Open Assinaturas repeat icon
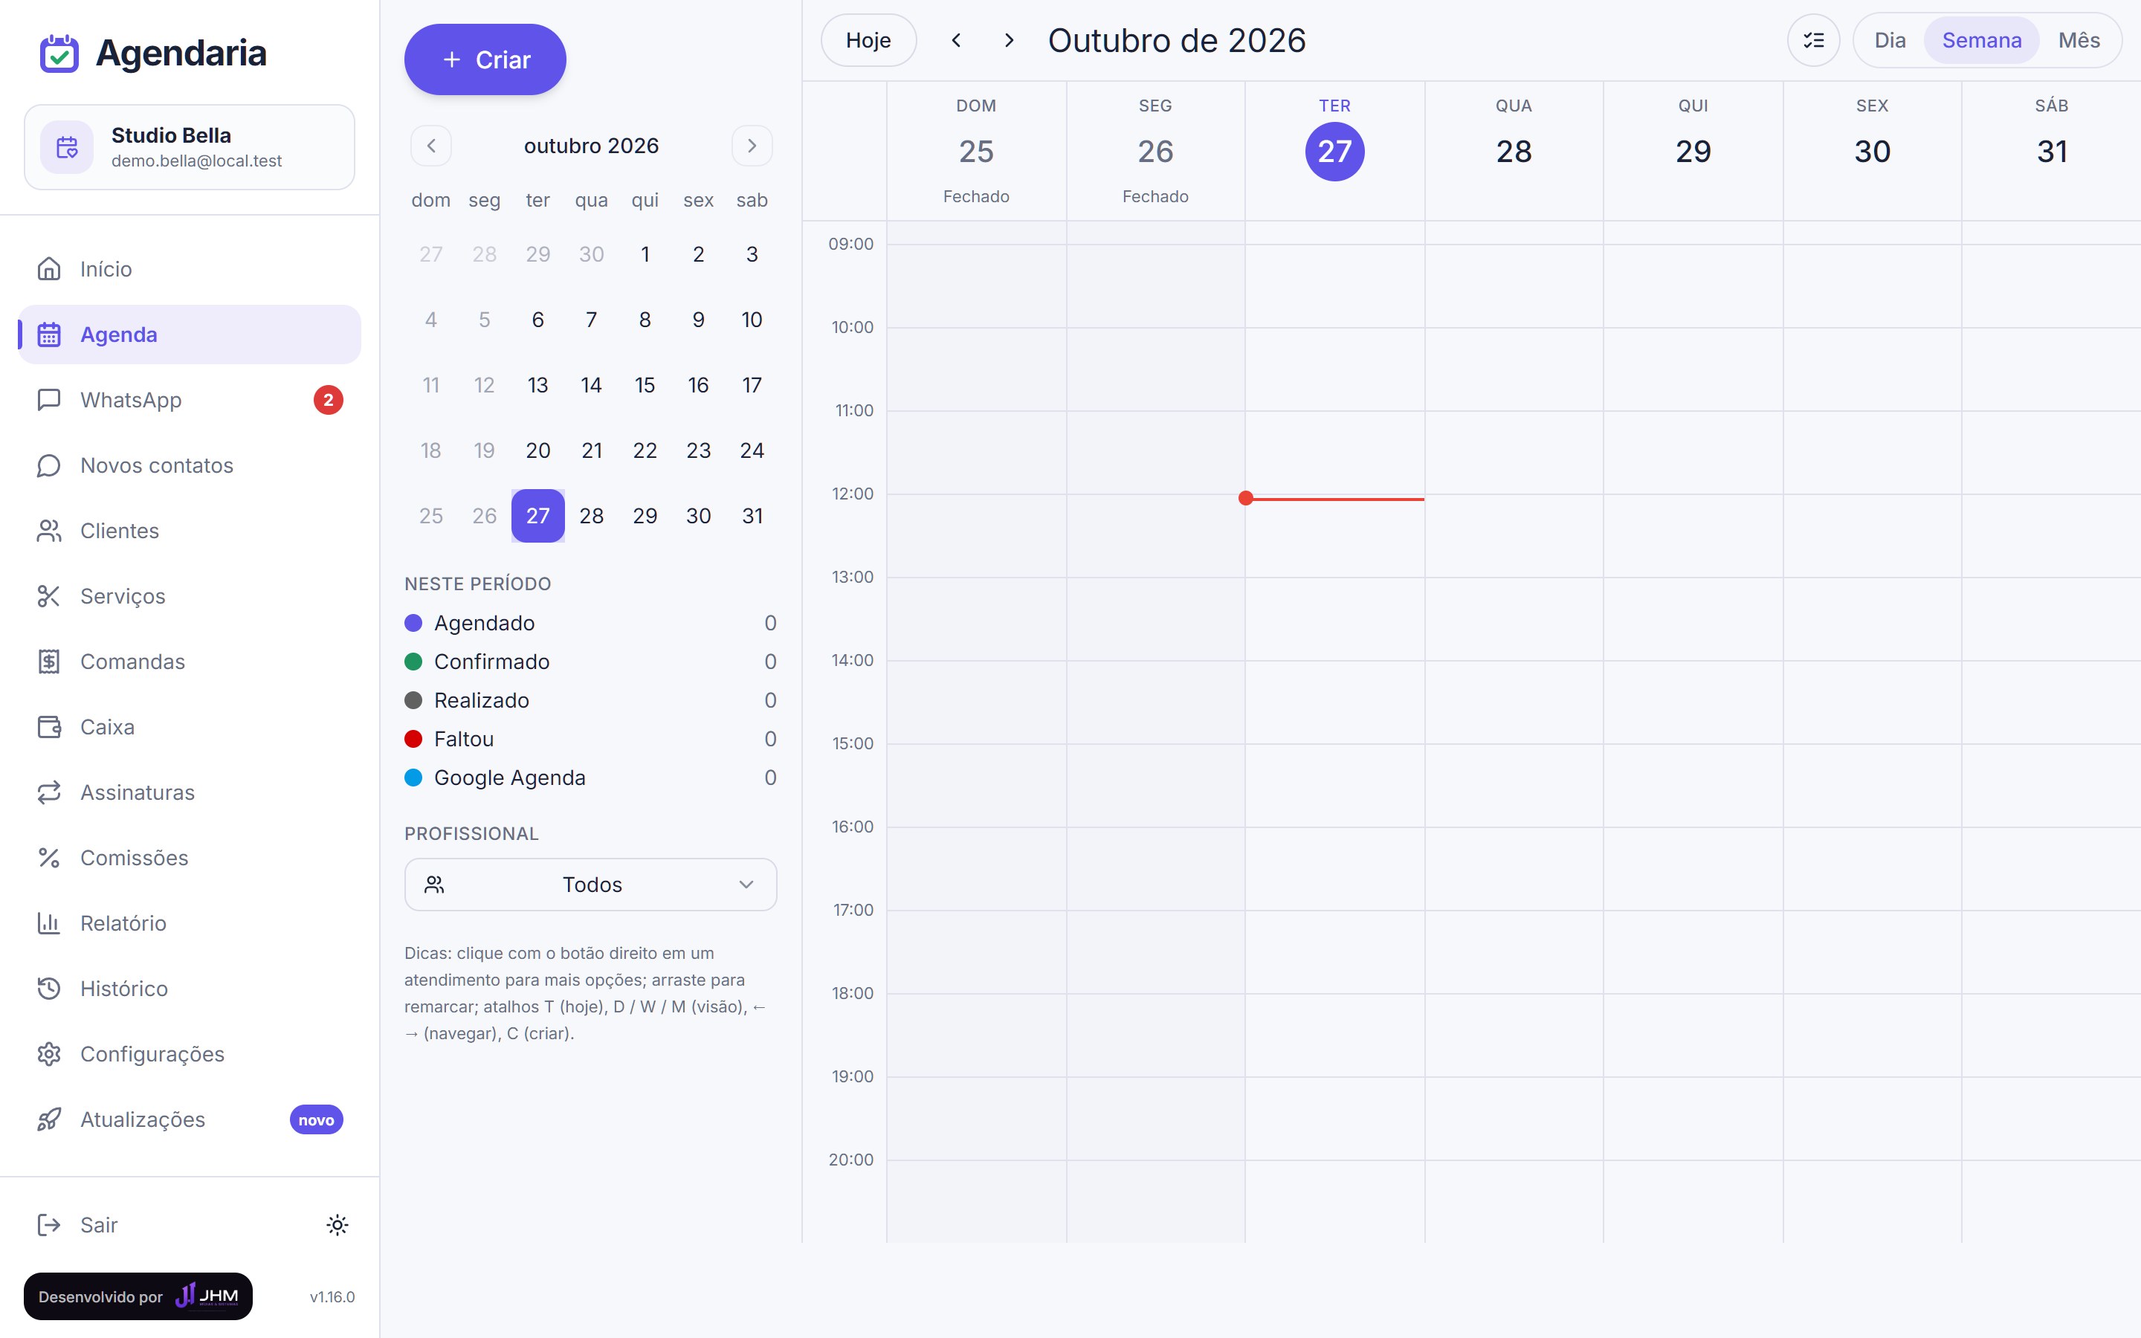 48,792
